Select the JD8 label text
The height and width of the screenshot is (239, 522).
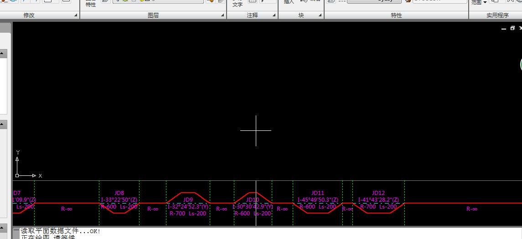click(x=119, y=193)
